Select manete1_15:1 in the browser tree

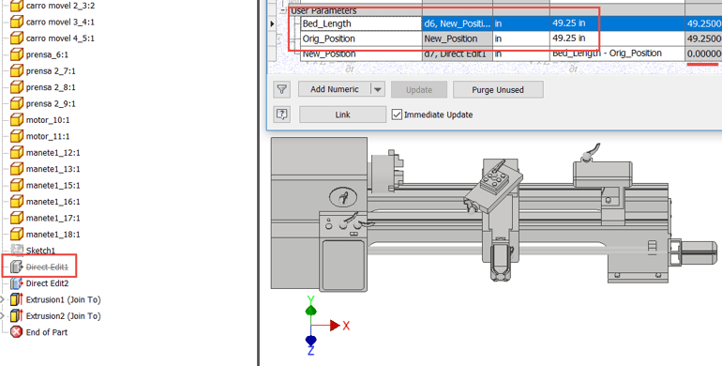coord(53,185)
